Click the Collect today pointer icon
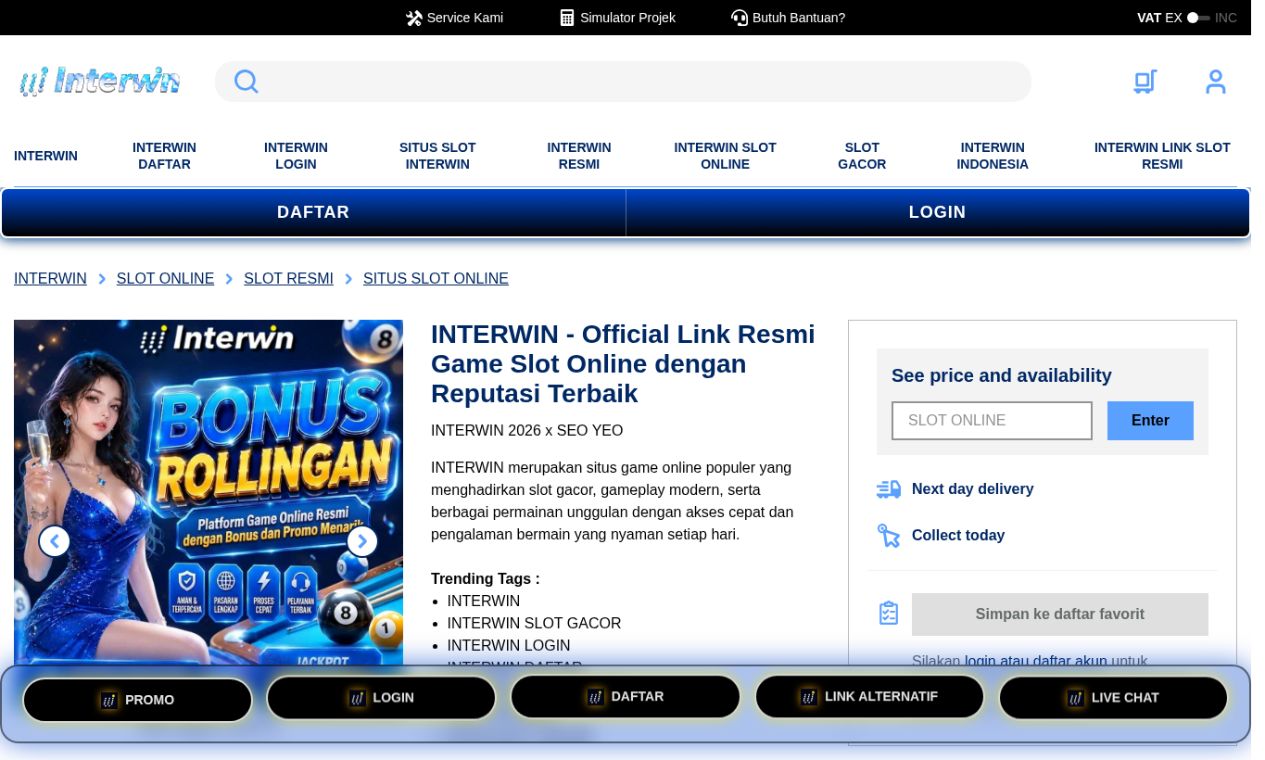Screen dimensions: 1265x760 pos(889,536)
